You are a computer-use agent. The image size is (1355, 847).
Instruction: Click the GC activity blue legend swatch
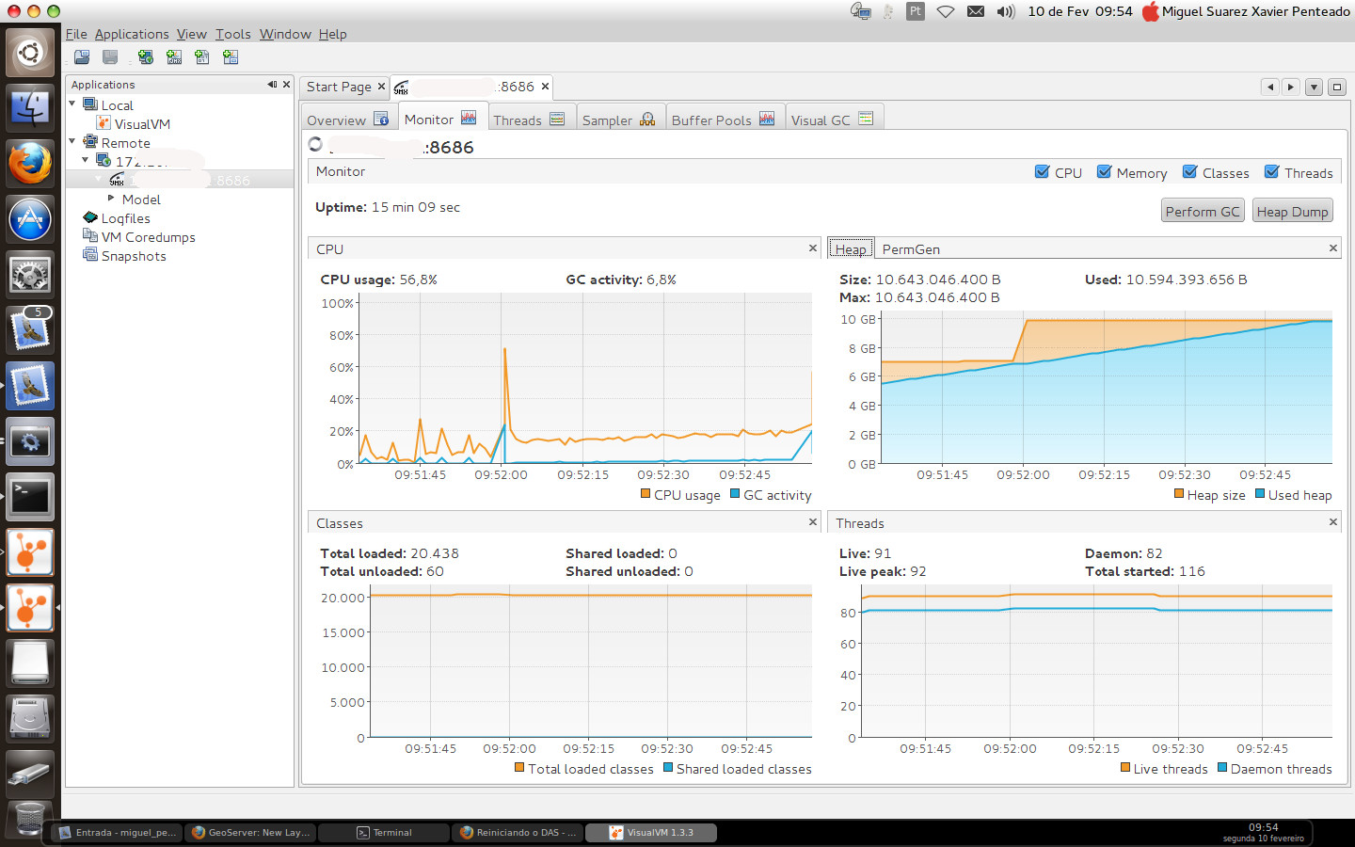[735, 494]
